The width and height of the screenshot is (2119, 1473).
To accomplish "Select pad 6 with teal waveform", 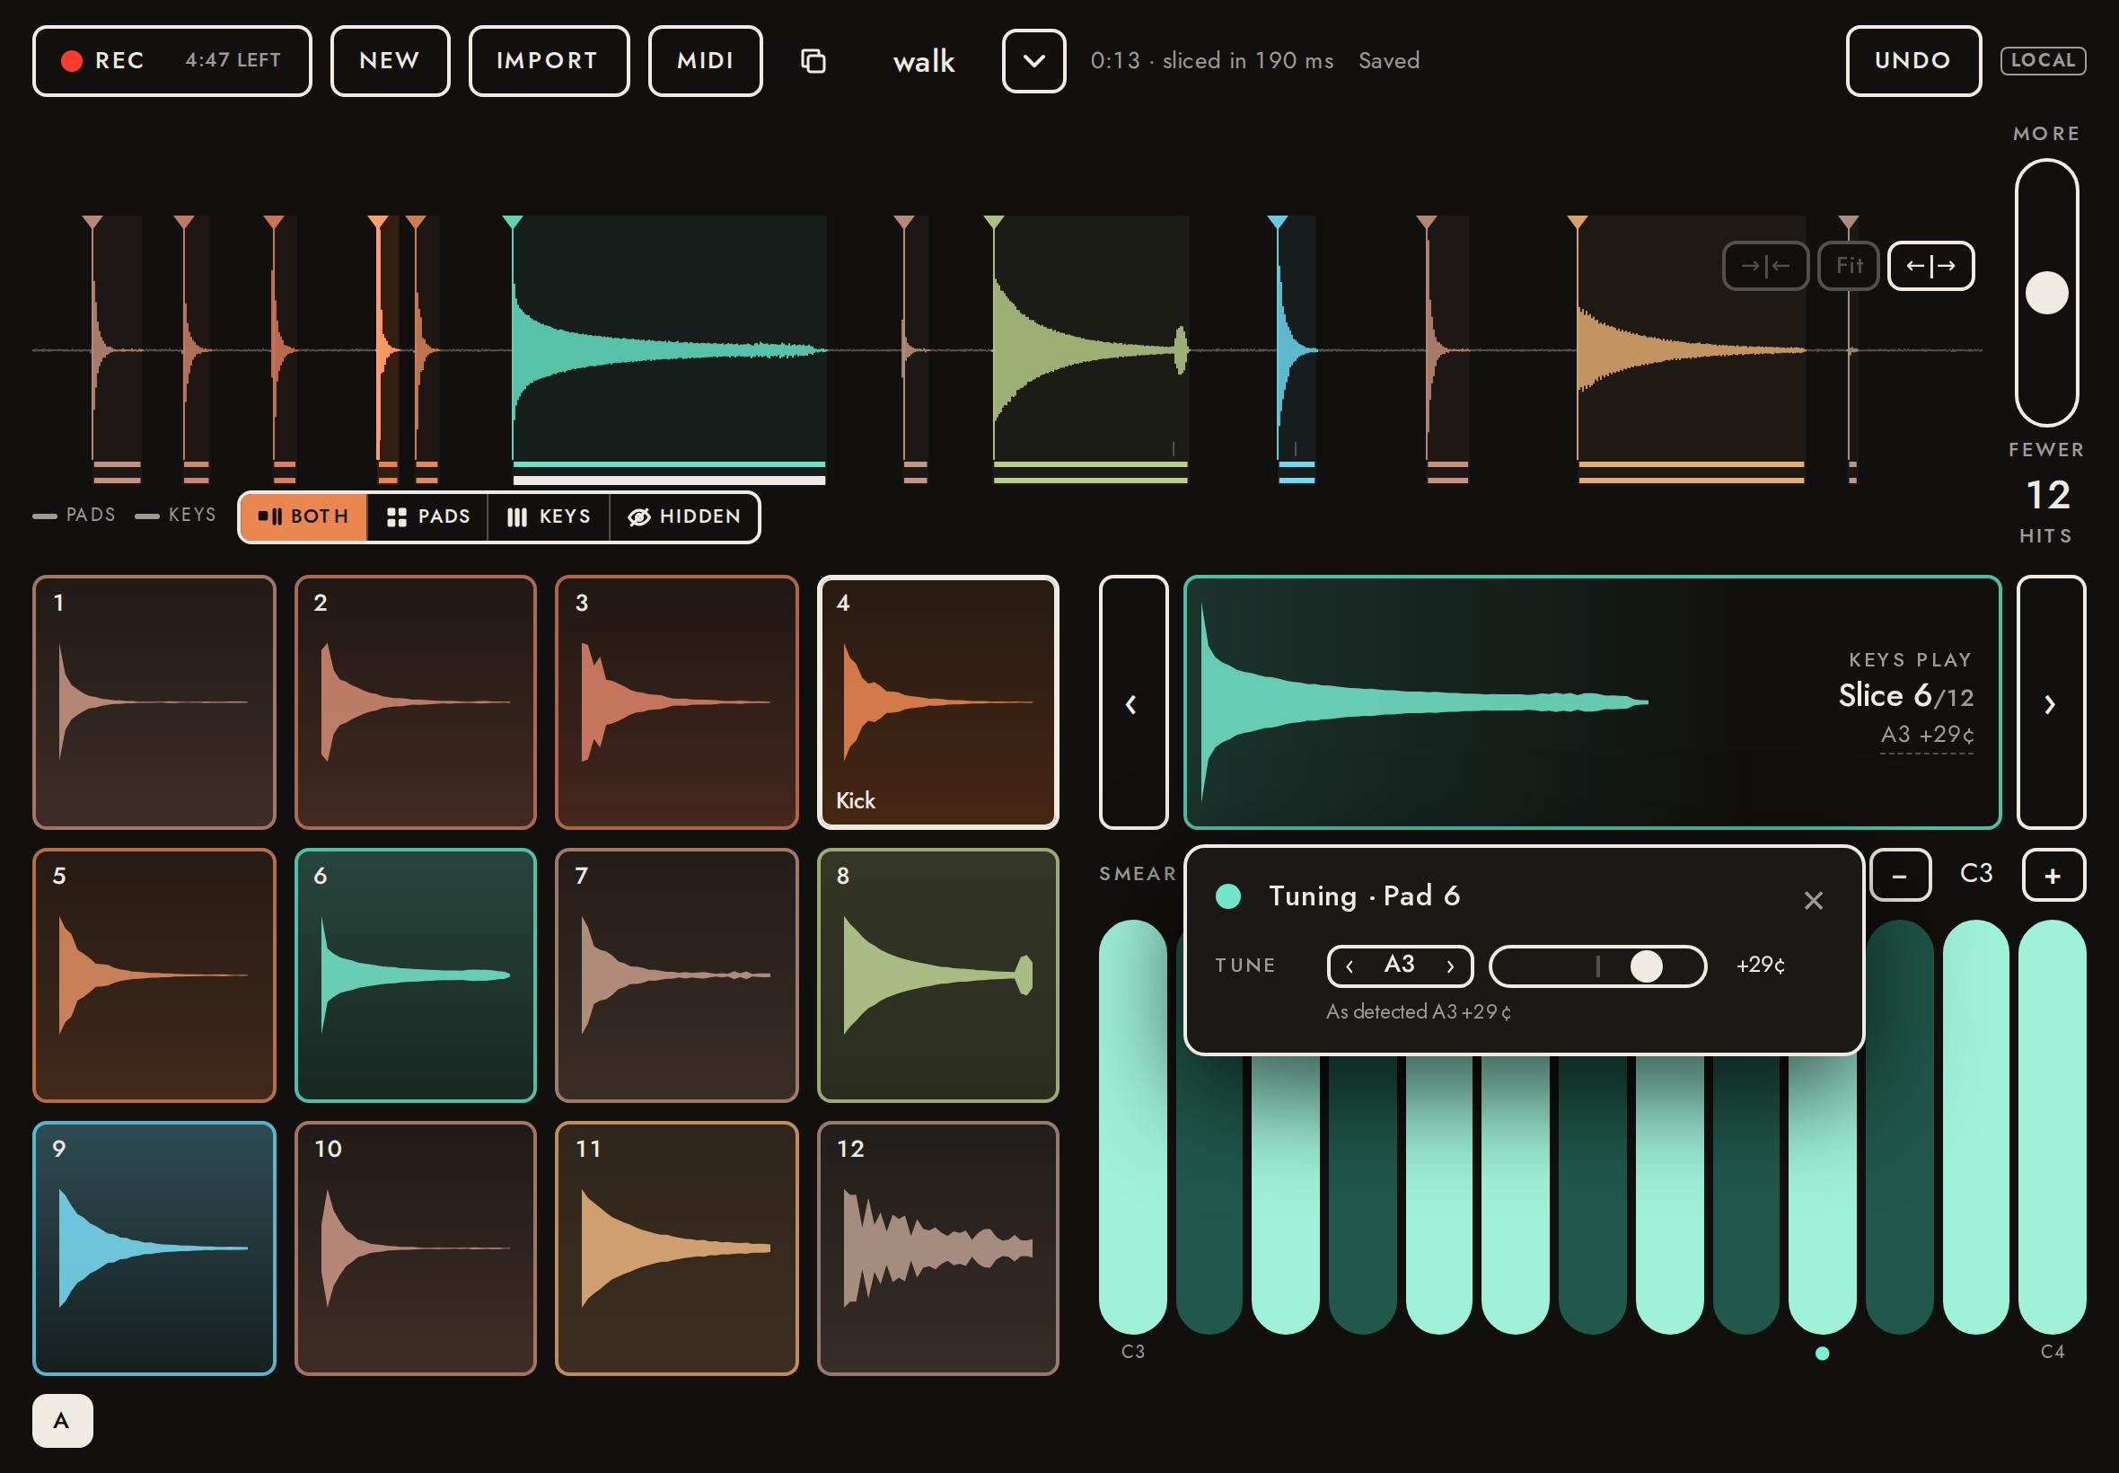I will [415, 975].
